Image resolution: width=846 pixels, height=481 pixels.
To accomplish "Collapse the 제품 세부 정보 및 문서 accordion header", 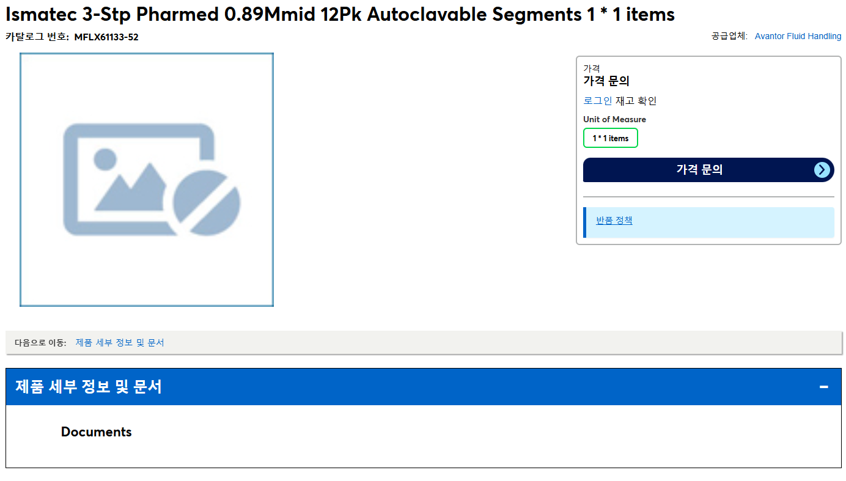I will pyautogui.click(x=424, y=387).
